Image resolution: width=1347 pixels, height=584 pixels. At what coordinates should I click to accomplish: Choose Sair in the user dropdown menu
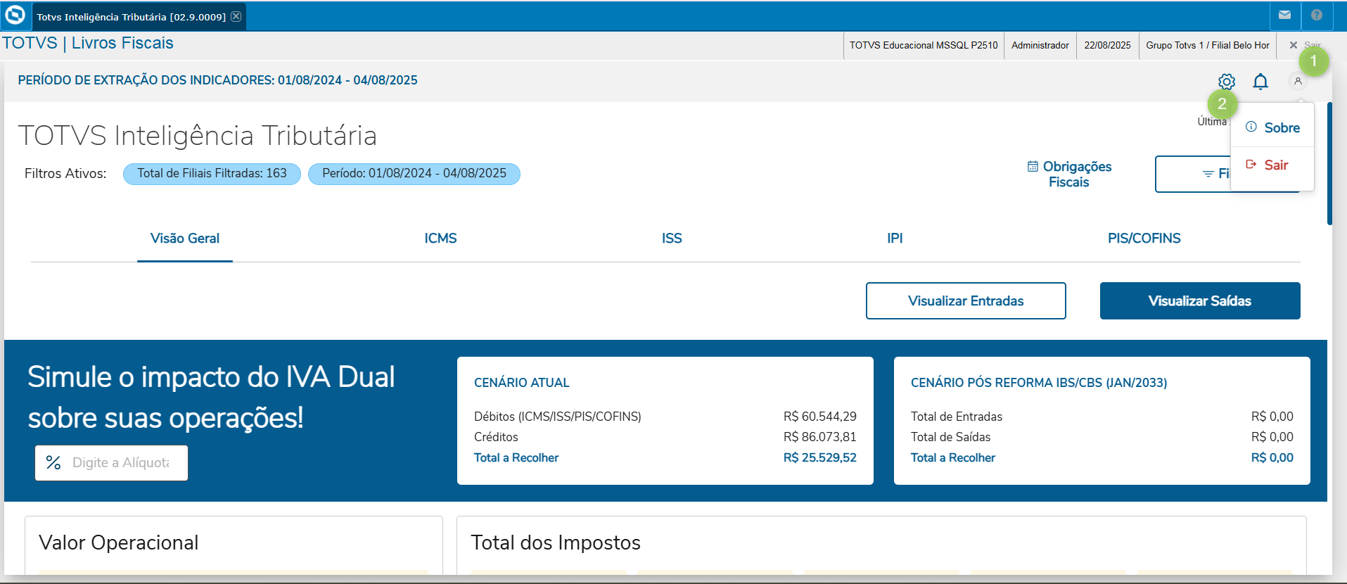1272,165
